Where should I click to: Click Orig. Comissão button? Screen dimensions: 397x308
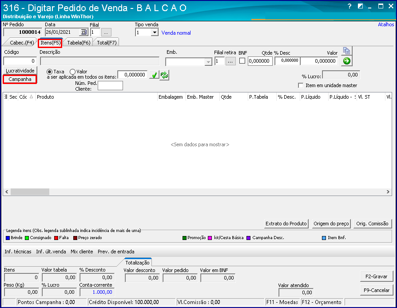pyautogui.click(x=373, y=224)
